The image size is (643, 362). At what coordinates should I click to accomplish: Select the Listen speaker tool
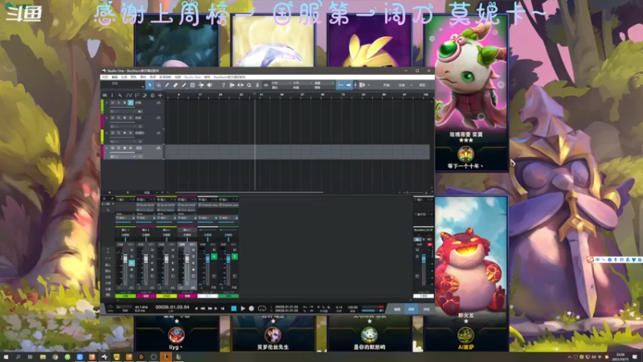pyautogui.click(x=210, y=85)
